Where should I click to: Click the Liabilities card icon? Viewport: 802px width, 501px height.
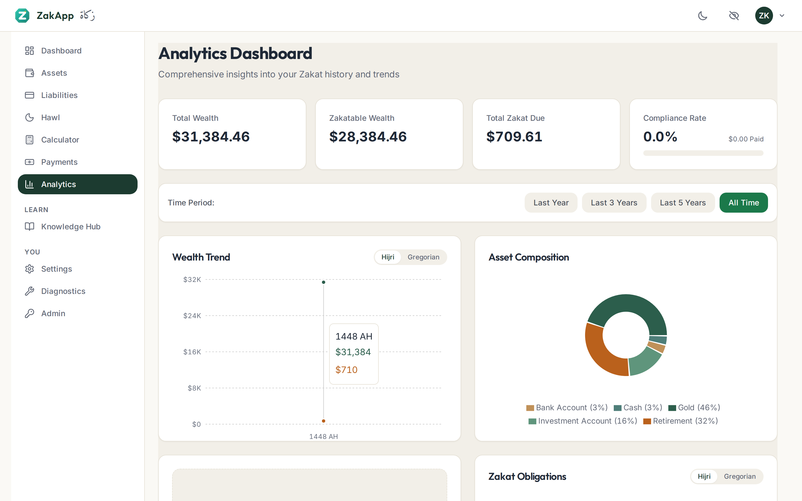(x=30, y=95)
